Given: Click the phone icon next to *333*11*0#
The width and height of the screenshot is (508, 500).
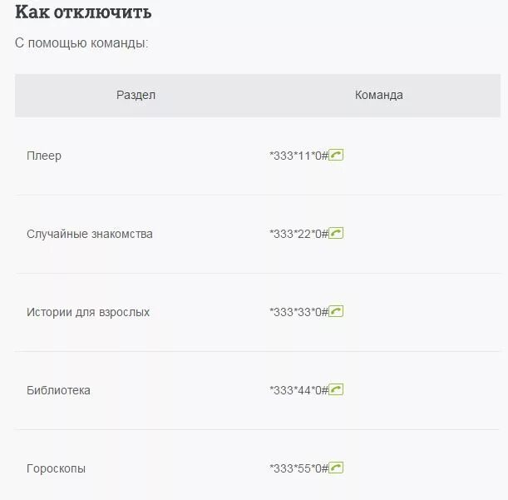Looking at the screenshot, I should pos(336,155).
